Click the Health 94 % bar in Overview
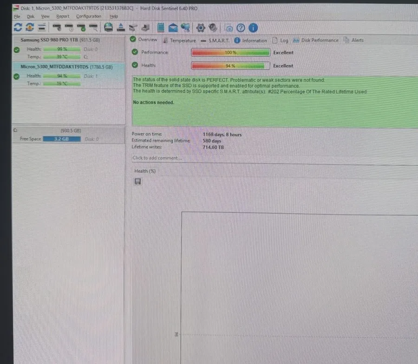Screen dimensions: 418x364 pyautogui.click(x=230, y=65)
